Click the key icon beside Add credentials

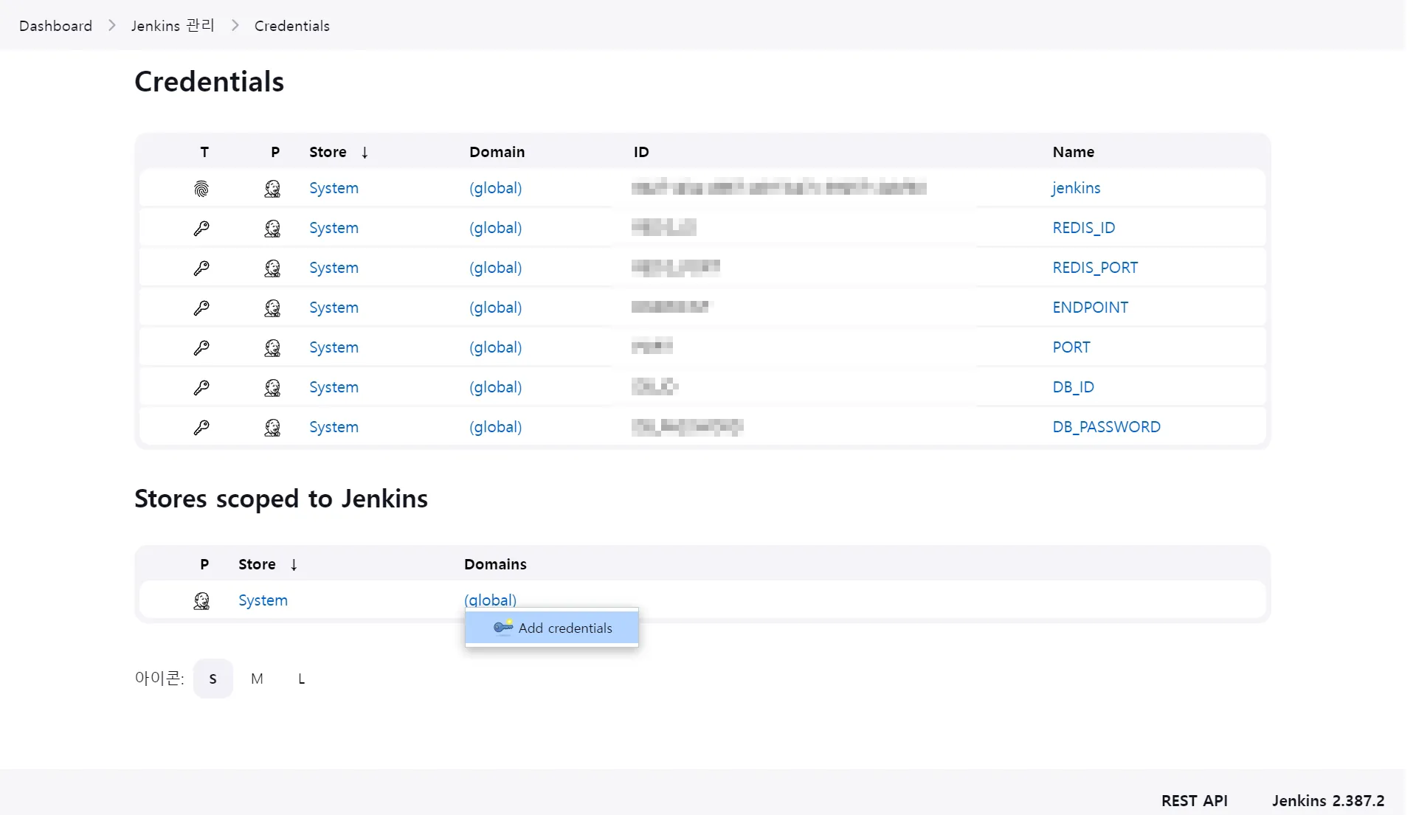click(x=502, y=628)
